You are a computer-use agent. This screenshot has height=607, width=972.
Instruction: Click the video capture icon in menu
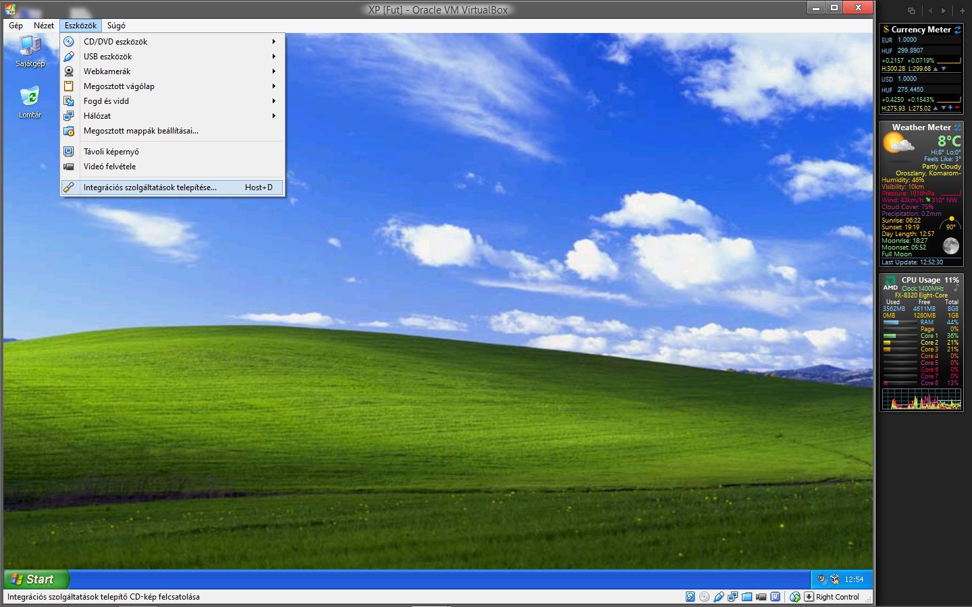click(x=69, y=167)
